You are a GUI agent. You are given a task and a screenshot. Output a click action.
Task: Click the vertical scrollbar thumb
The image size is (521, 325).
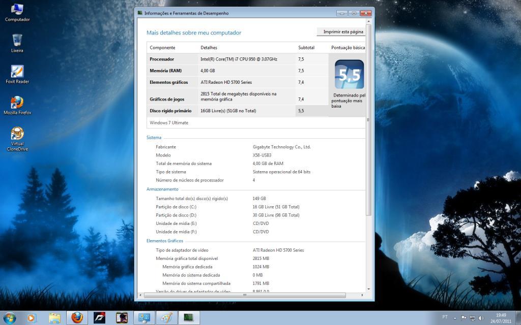[368, 120]
